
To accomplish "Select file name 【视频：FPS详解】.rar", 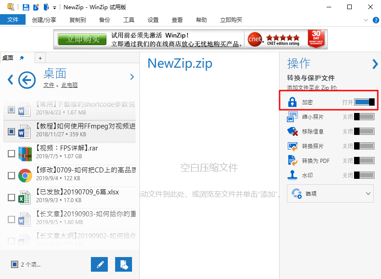I will (67, 148).
